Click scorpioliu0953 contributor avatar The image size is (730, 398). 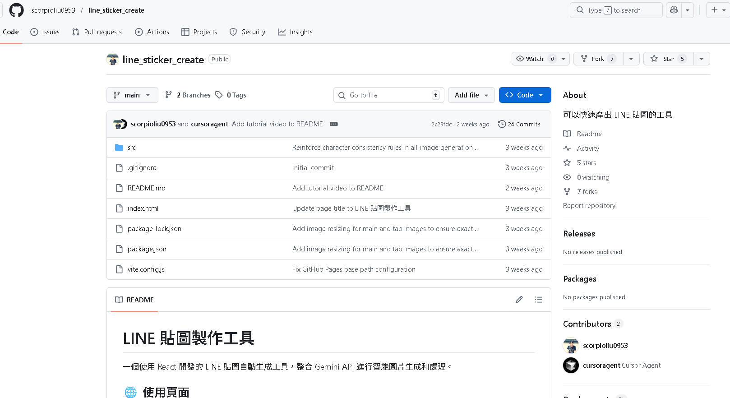[571, 346]
